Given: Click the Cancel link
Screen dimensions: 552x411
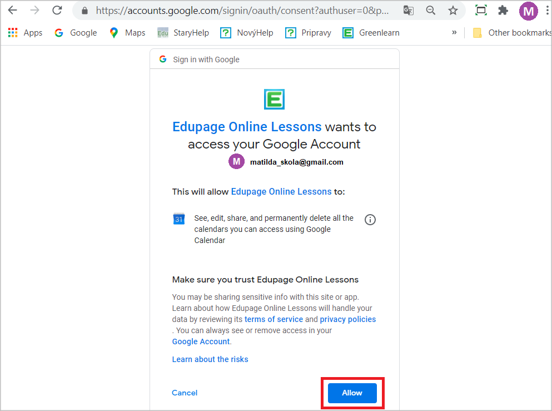Looking at the screenshot, I should 185,393.
